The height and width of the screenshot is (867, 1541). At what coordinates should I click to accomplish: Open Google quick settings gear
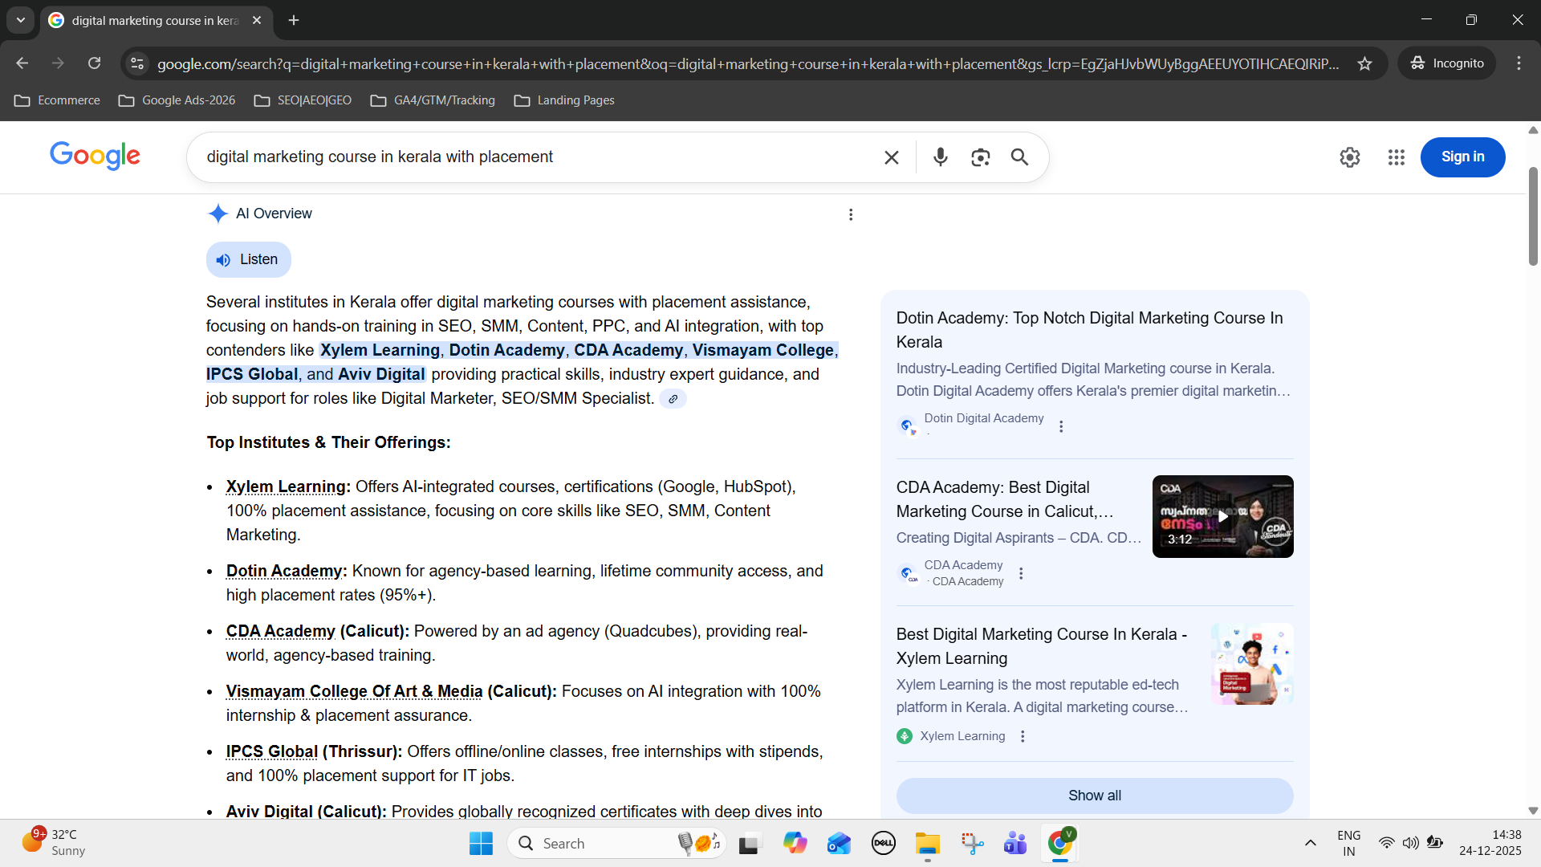[1350, 157]
